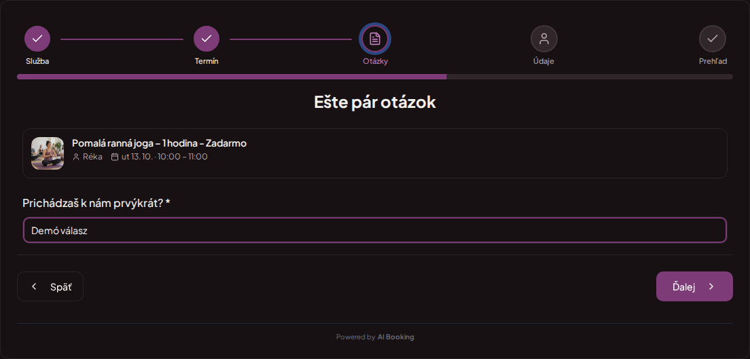
Task: Click the Prichádzaš k nám prvýkrát question label
Action: (x=96, y=203)
